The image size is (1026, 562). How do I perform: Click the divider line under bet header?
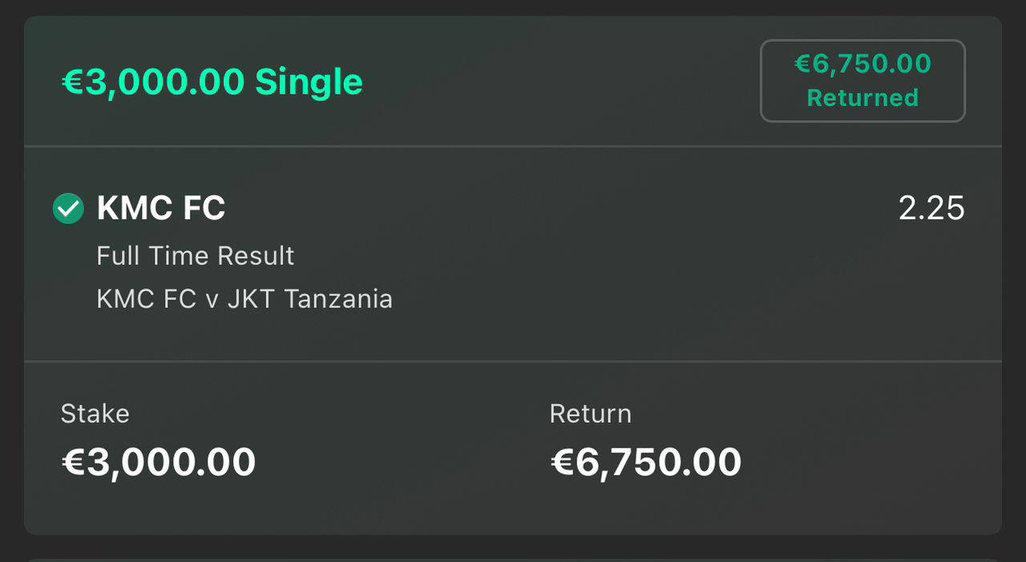[x=513, y=147]
